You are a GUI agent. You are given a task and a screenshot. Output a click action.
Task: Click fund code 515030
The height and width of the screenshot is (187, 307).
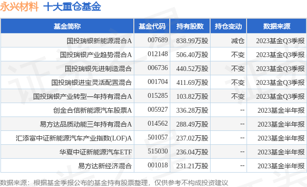tap(158, 151)
